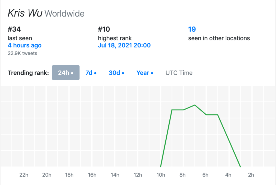
Task: Open the Jul 18, 2021 20:00 link
Action: point(124,46)
